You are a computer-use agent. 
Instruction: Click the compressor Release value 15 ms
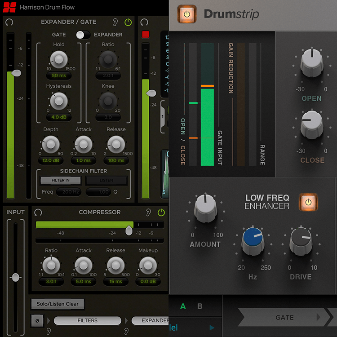click(x=115, y=282)
